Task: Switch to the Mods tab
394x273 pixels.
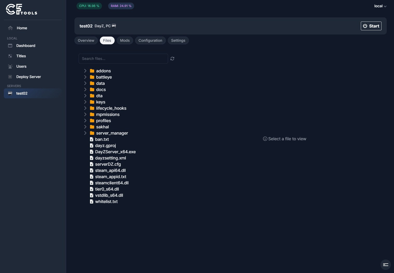Action: [x=125, y=40]
